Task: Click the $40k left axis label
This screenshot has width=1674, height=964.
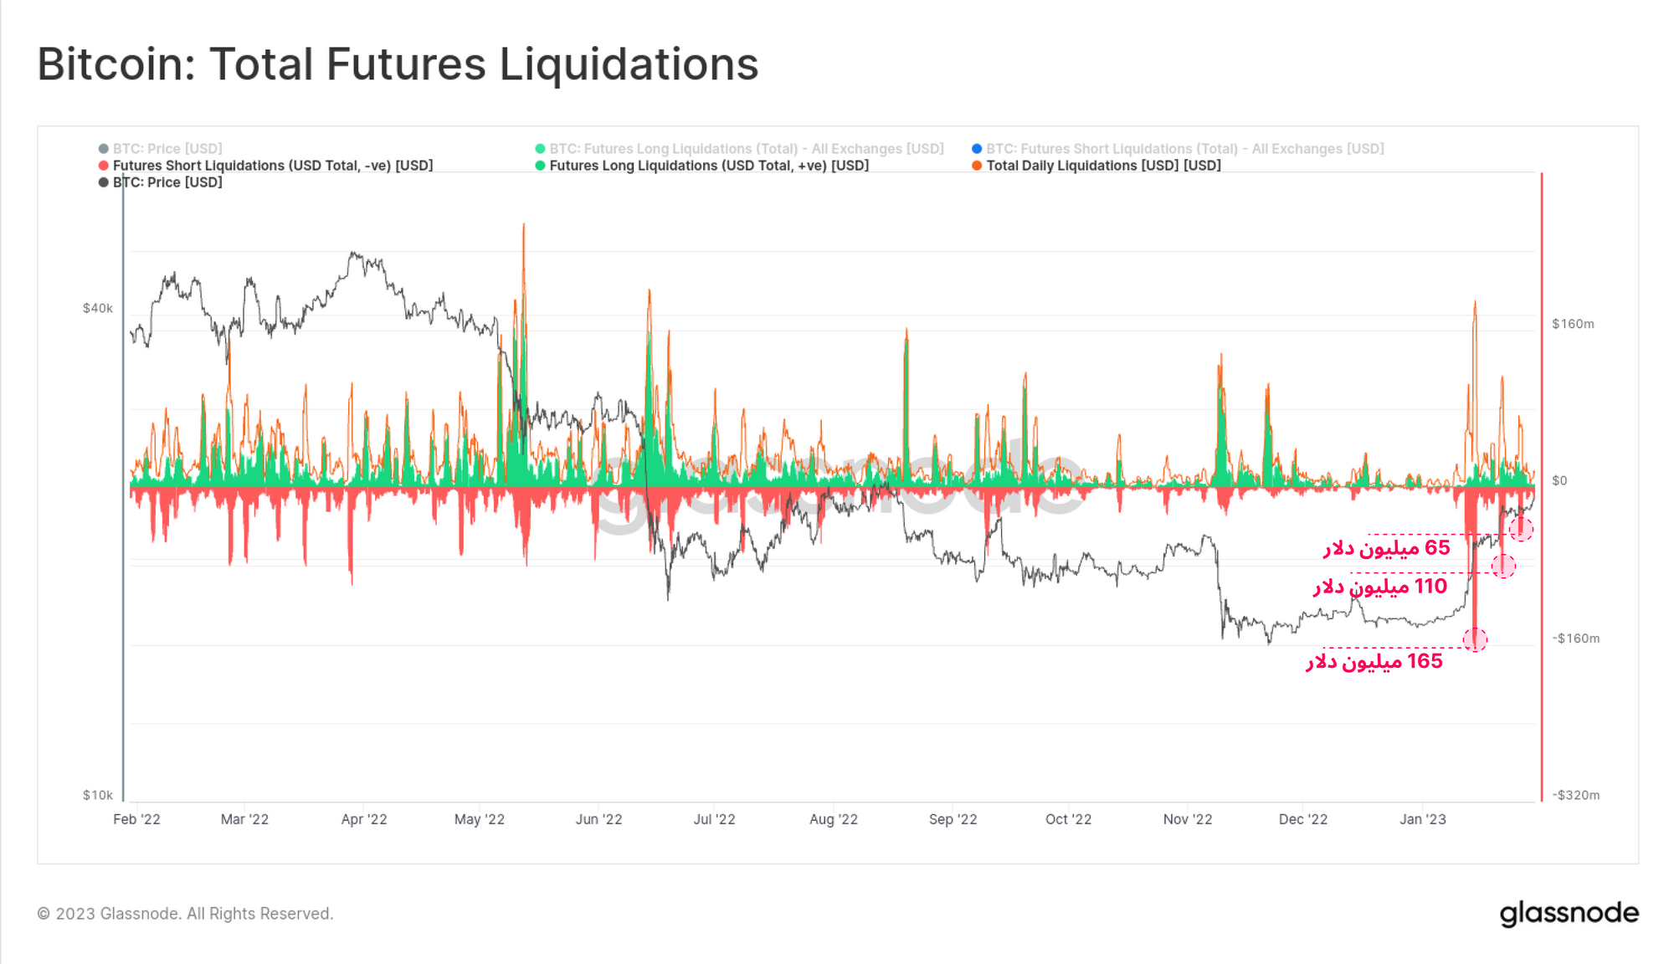Action: (97, 308)
